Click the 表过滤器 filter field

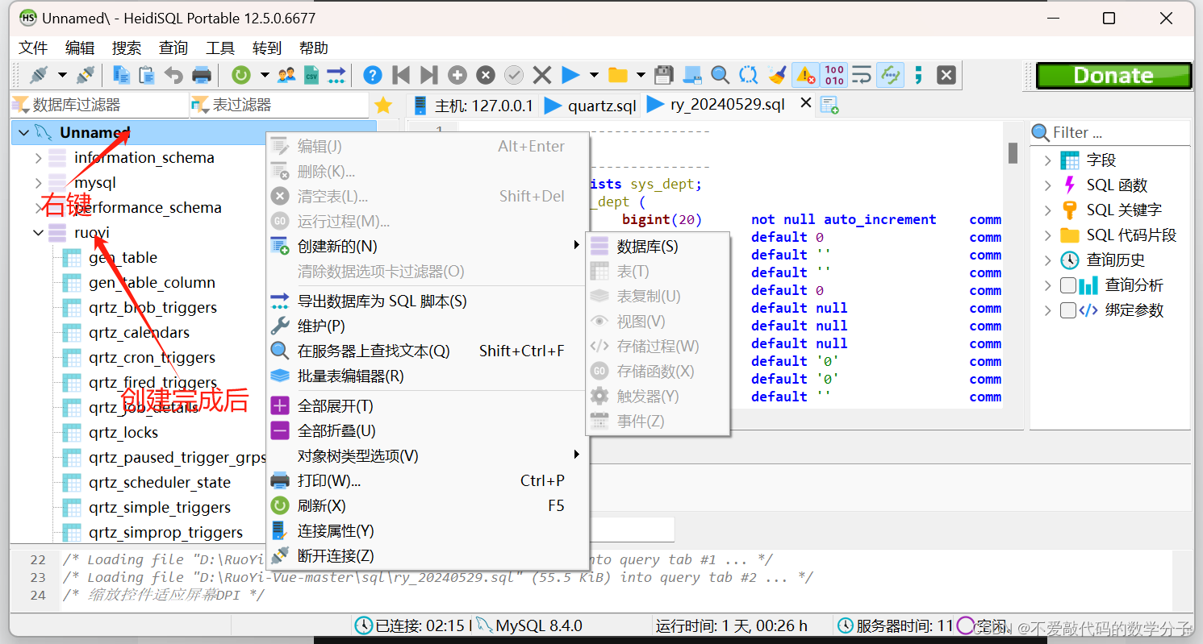pyautogui.click(x=279, y=105)
